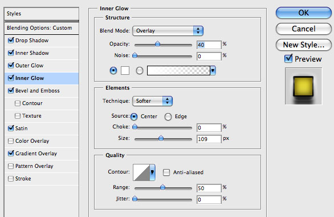This screenshot has height=217, width=334.
Task: Click the white glow color swatch
Action: [125, 70]
